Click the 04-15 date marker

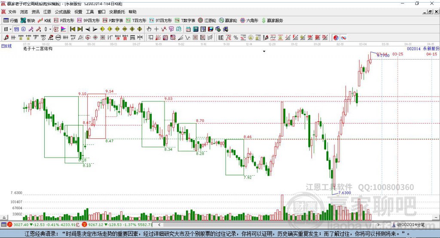tap(431, 54)
